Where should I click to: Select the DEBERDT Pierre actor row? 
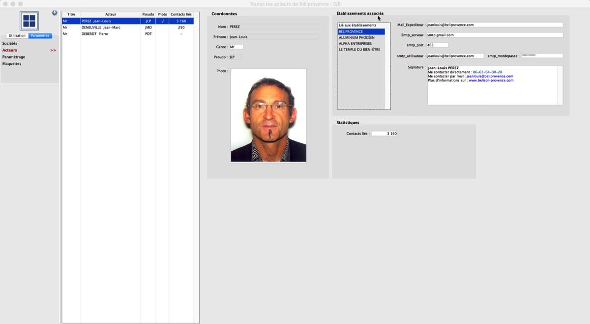click(x=95, y=34)
